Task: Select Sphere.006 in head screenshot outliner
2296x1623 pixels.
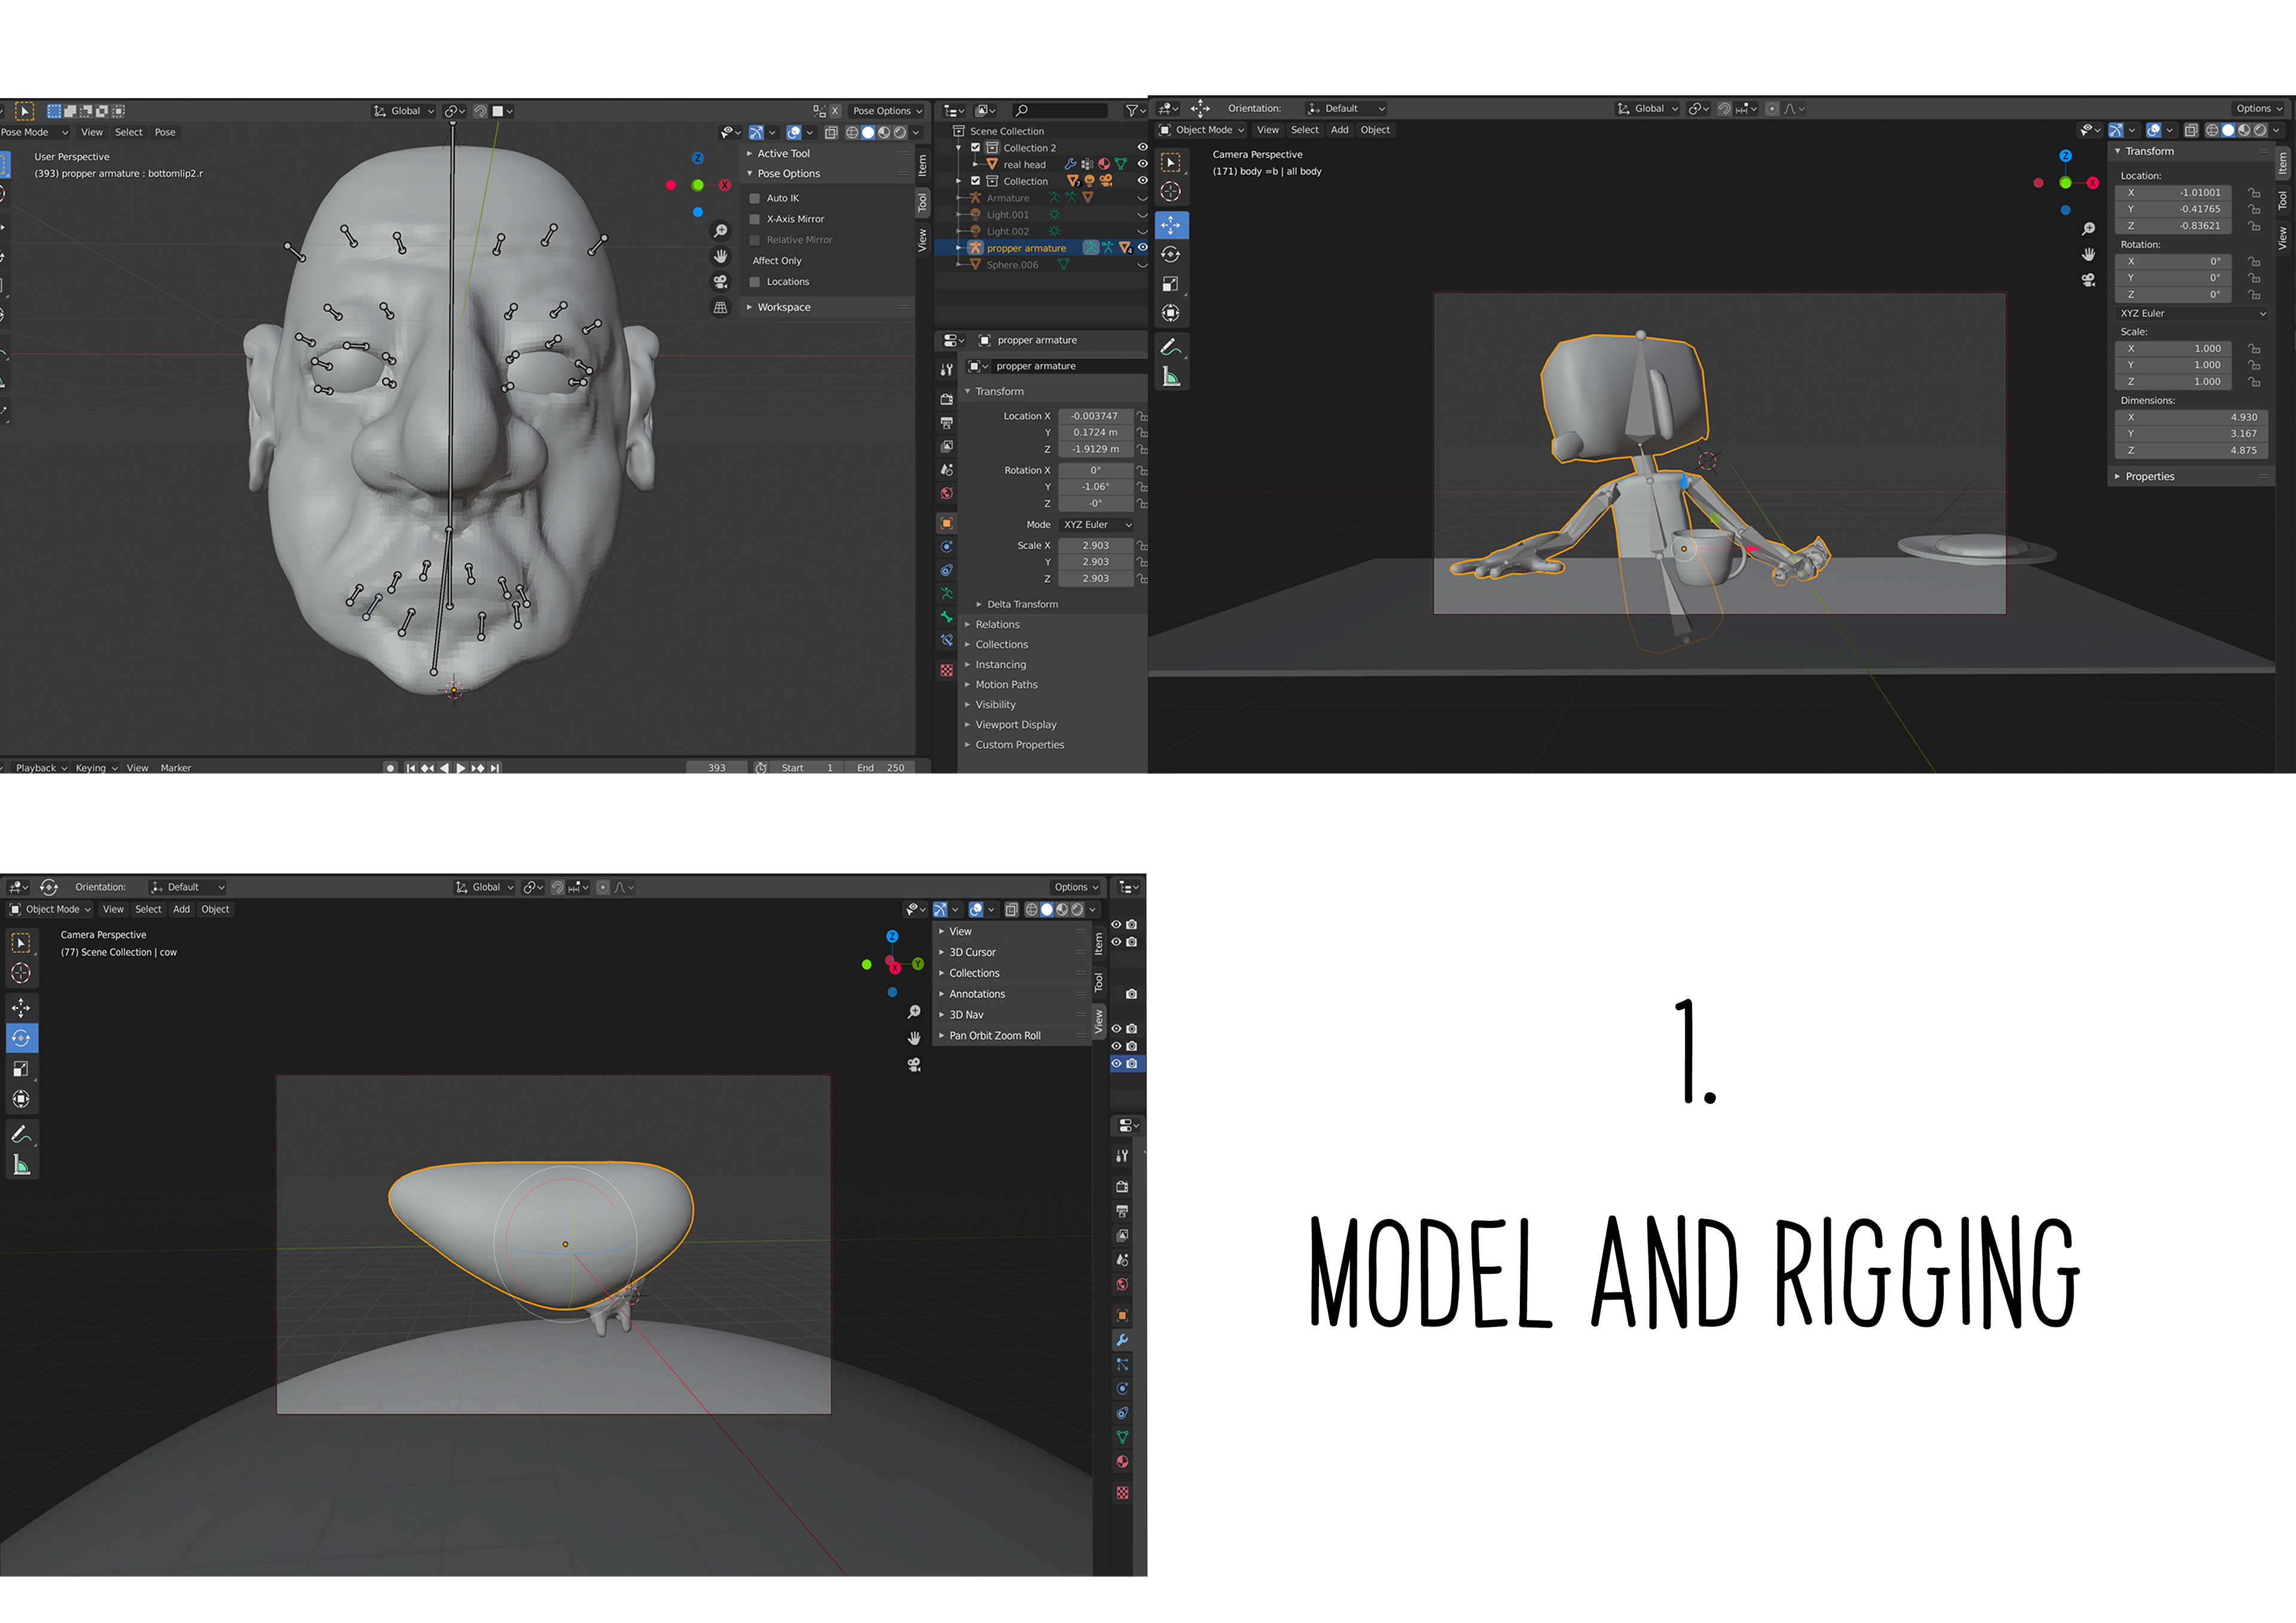Action: point(1012,265)
